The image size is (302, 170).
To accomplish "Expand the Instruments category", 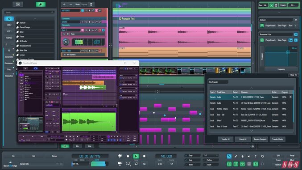I will (9, 57).
